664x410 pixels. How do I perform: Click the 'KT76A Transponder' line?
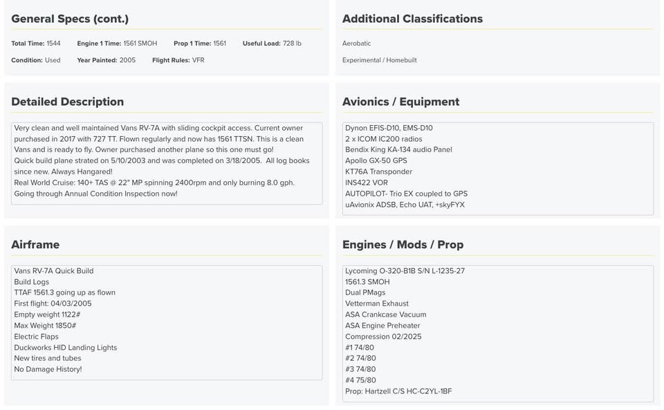tap(378, 171)
